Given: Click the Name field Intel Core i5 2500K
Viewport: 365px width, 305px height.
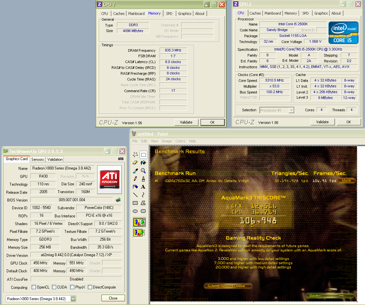Looking at the screenshot, I should point(293,24).
